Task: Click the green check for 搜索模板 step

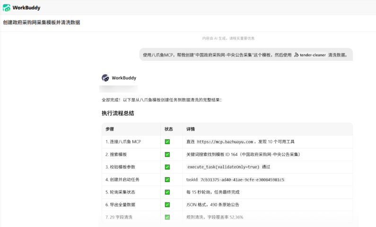Action: tap(167, 154)
